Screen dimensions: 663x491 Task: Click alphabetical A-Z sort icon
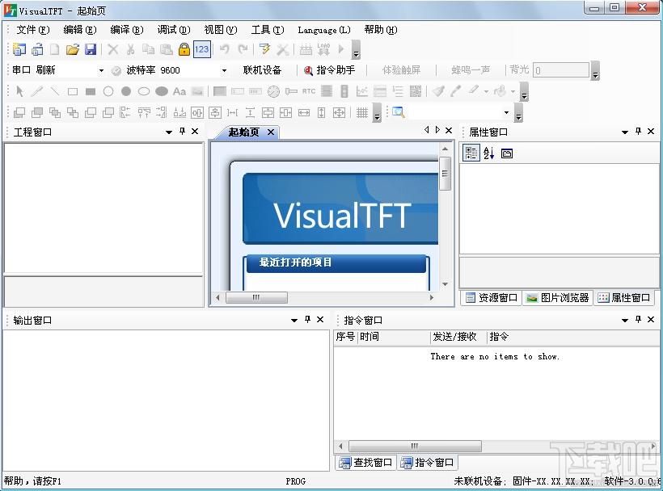coord(489,153)
